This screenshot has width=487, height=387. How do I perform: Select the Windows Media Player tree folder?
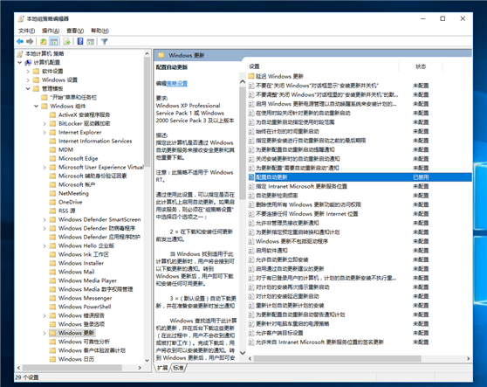coord(87,280)
